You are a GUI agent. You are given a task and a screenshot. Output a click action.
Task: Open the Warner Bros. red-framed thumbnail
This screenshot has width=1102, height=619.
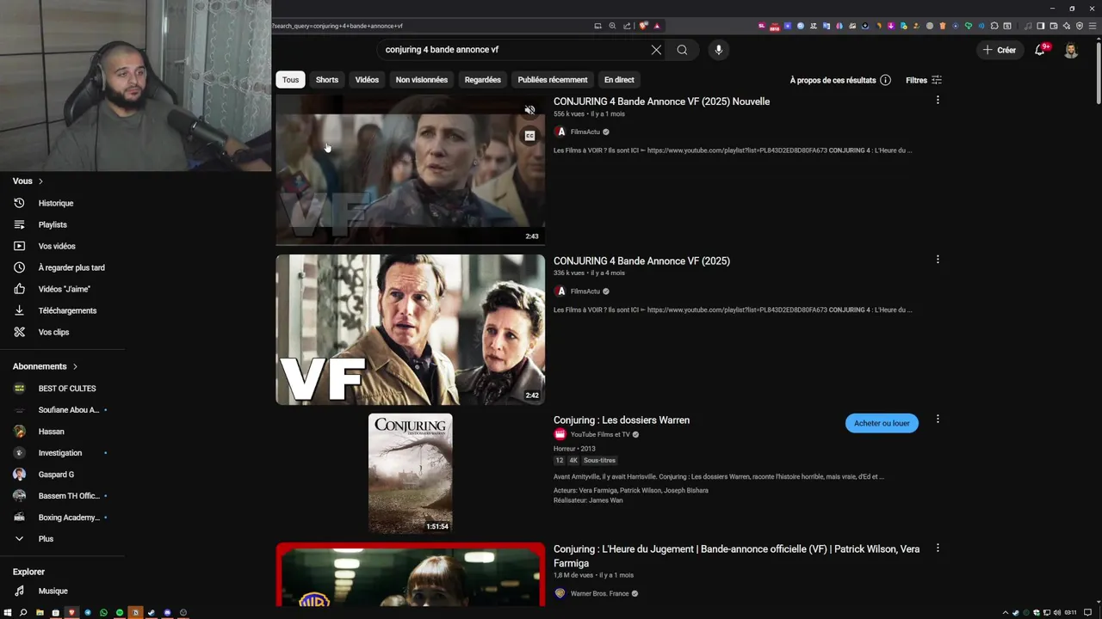(410, 574)
